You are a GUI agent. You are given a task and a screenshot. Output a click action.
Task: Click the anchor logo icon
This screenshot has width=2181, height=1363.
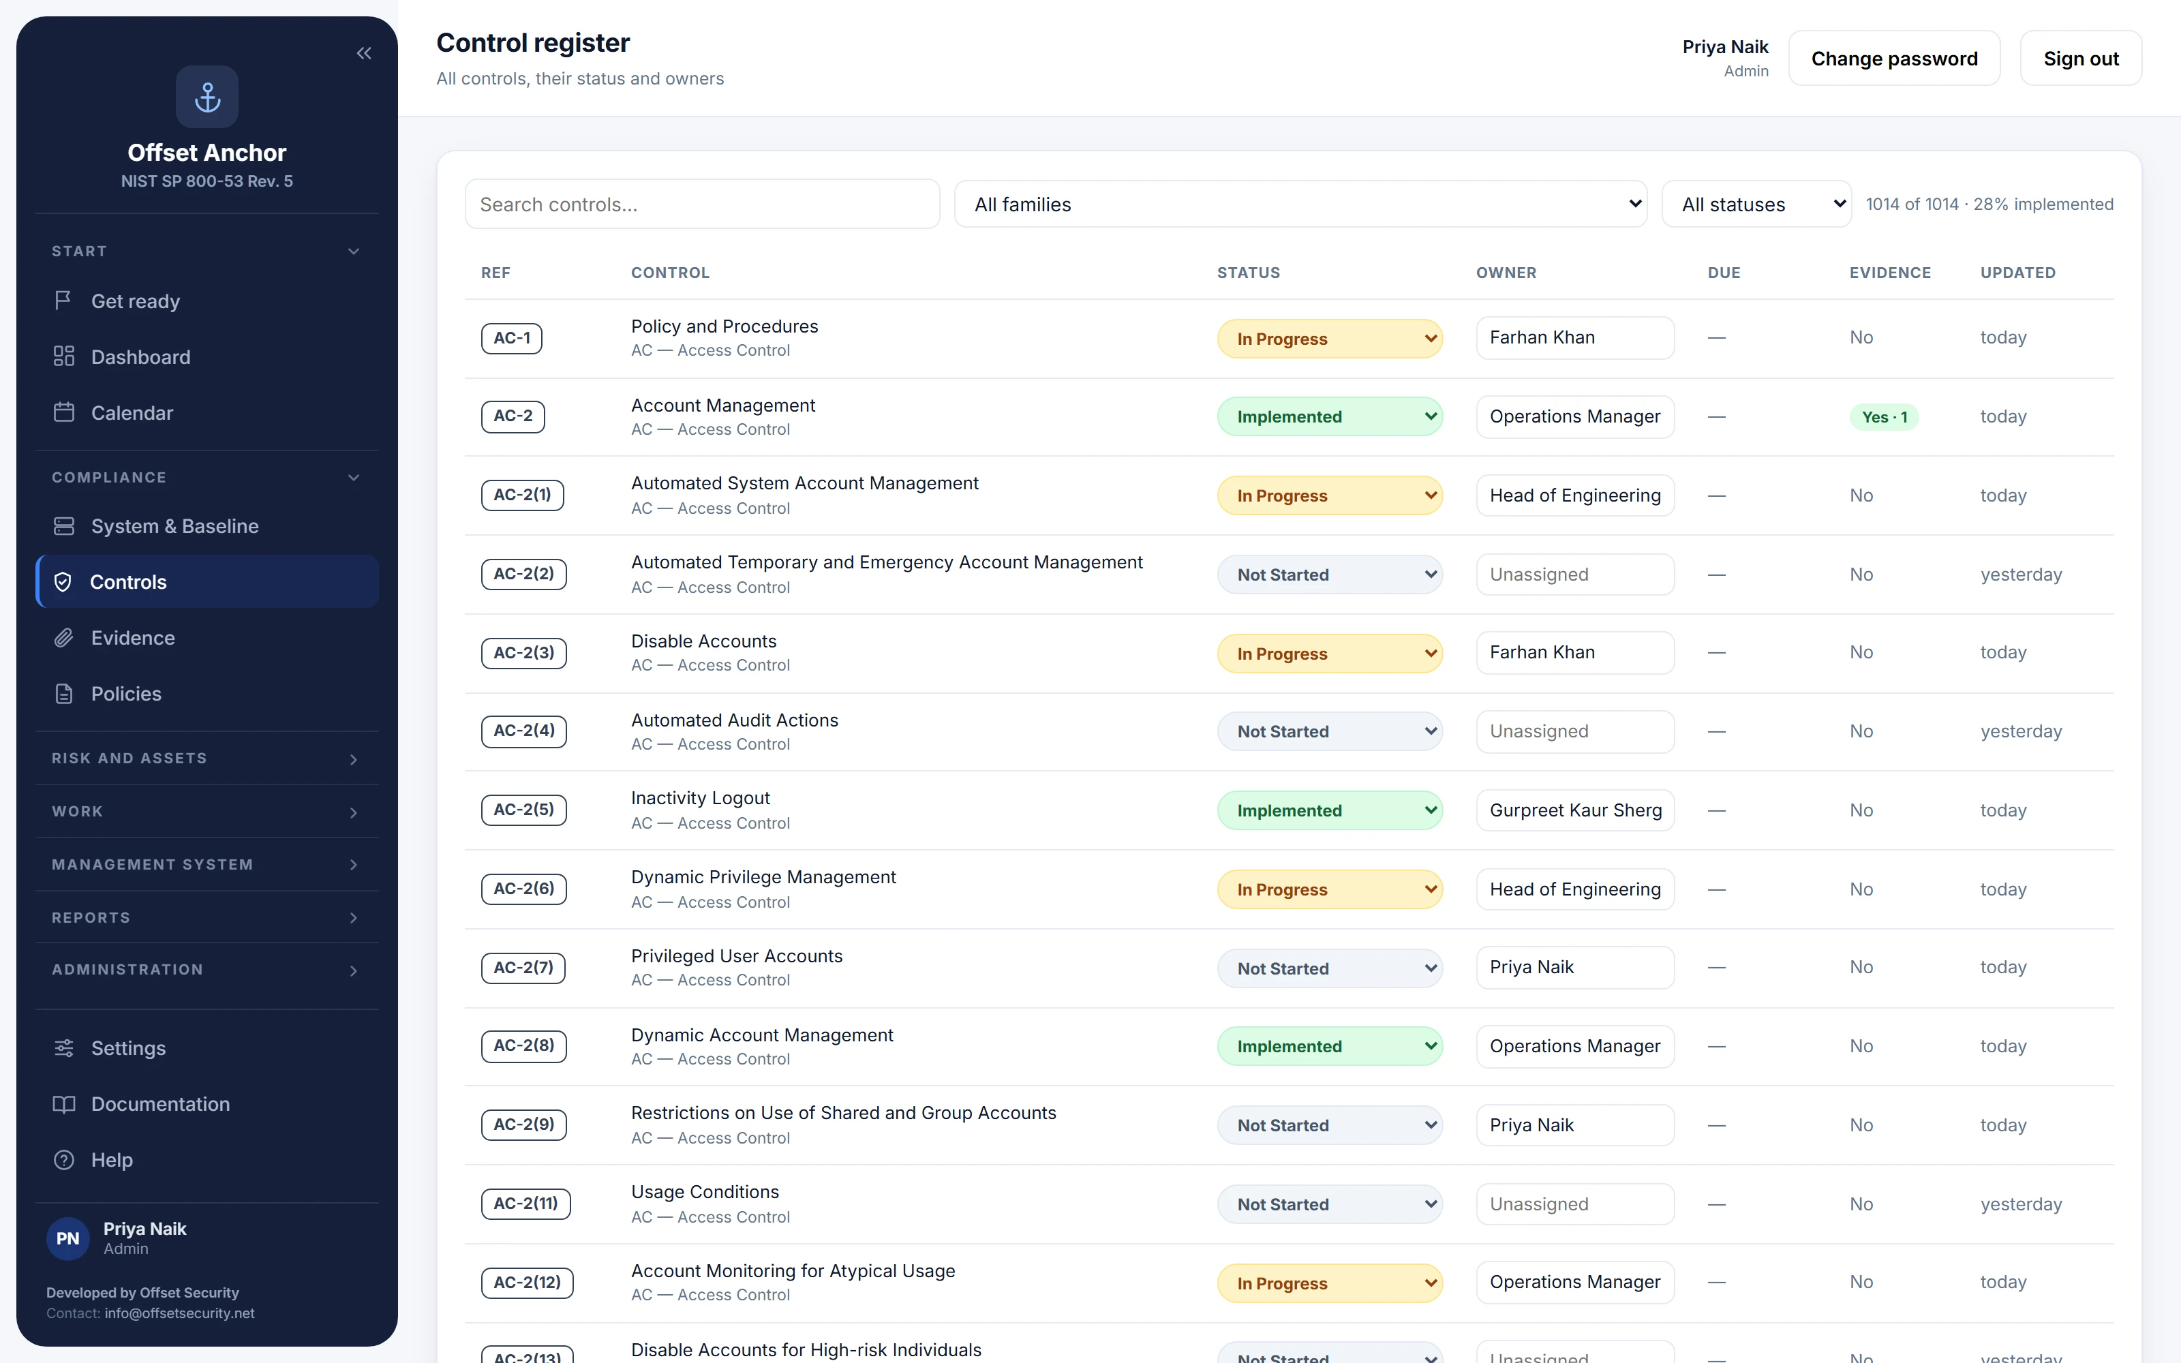[207, 97]
